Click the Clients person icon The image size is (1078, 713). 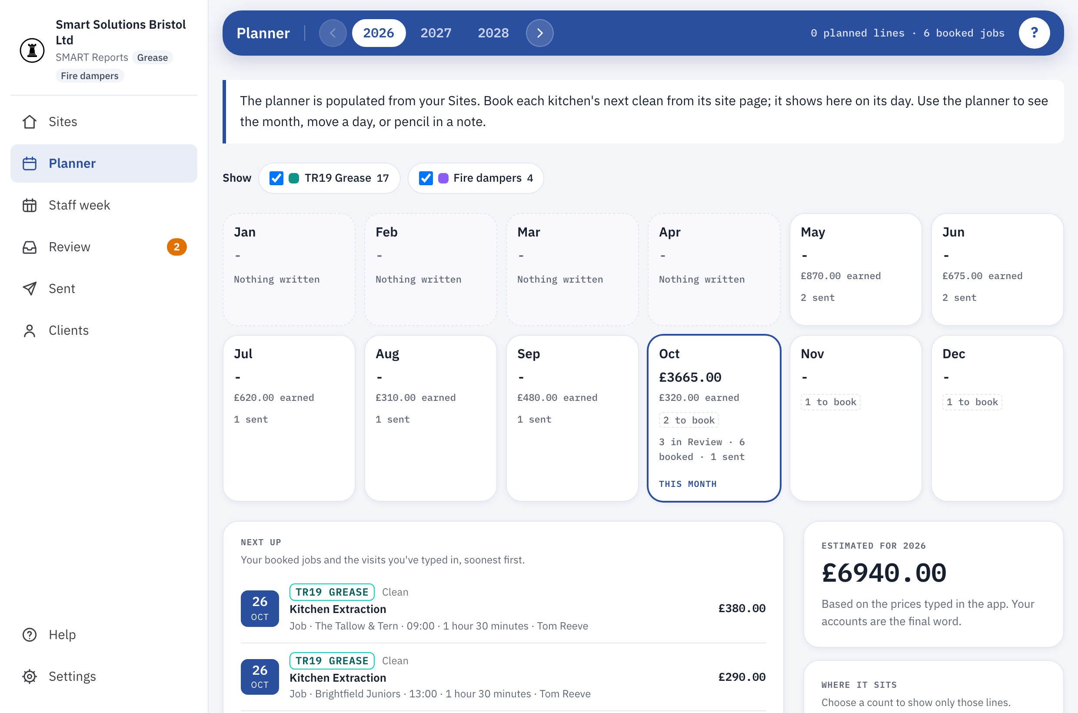pos(30,330)
